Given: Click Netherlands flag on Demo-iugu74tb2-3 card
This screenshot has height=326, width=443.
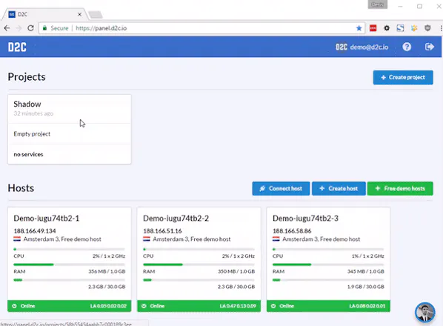Looking at the screenshot, I should coord(276,239).
